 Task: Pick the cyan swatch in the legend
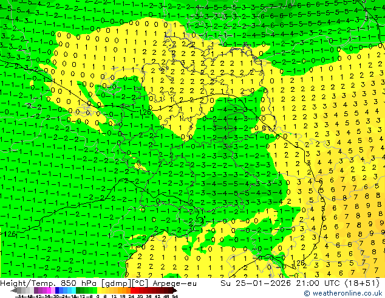click(x=73, y=290)
